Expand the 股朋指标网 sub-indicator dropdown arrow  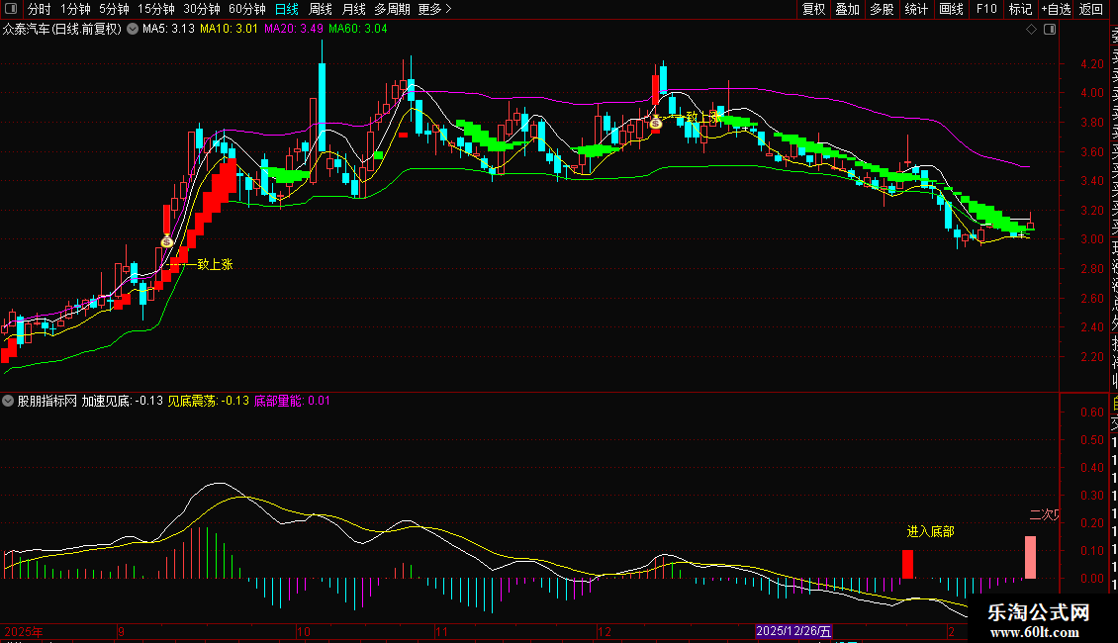pos(9,402)
